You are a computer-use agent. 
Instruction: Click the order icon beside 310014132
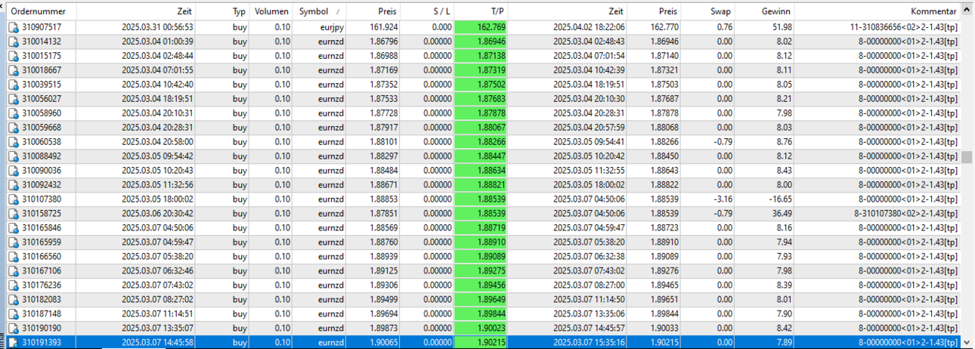(x=13, y=42)
